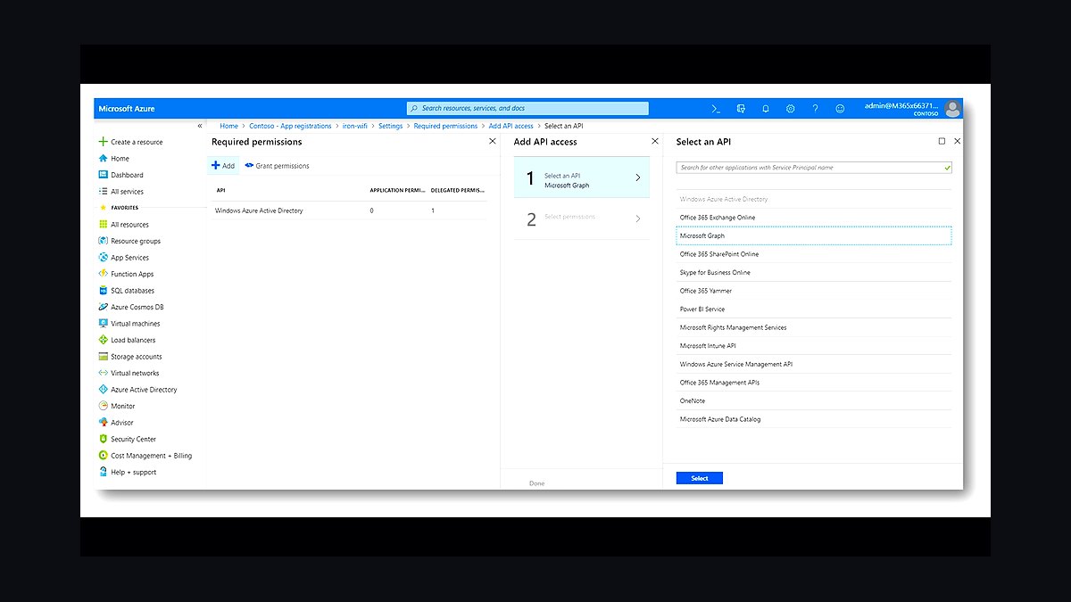Focus the Service Principal name search box
Image resolution: width=1071 pixels, height=602 pixels.
pyautogui.click(x=814, y=168)
